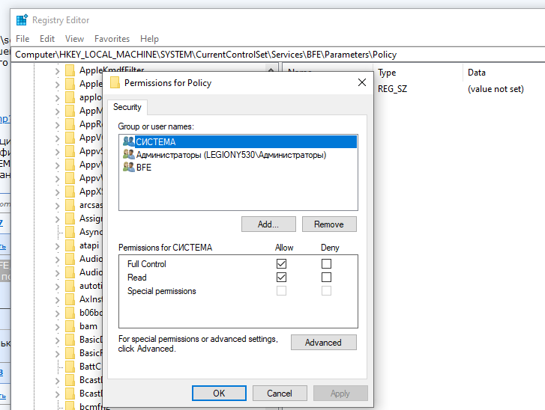Open the File menu
Viewport: 545px width, 410px height.
pyautogui.click(x=22, y=38)
